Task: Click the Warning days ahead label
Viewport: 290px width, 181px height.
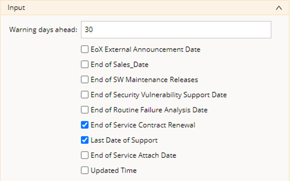Action: coord(43,29)
